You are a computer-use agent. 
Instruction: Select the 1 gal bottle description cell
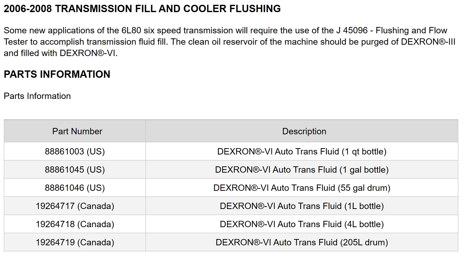coord(302,170)
